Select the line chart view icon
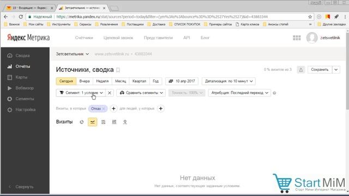Viewport: 349px width, 196px height. (92, 122)
